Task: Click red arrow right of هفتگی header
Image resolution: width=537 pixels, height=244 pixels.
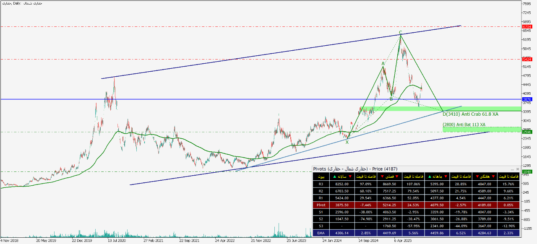Action: click(493, 177)
